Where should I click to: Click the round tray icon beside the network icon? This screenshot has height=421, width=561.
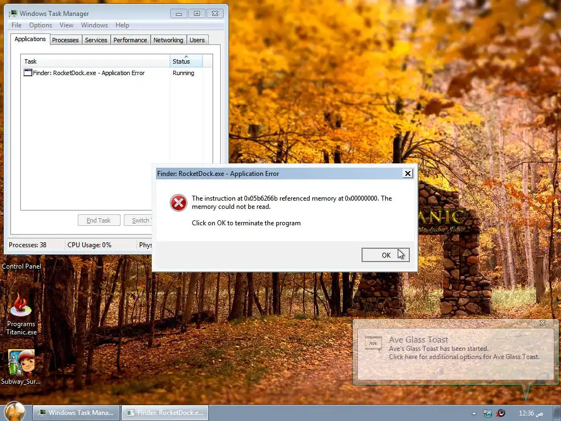pyautogui.click(x=501, y=413)
